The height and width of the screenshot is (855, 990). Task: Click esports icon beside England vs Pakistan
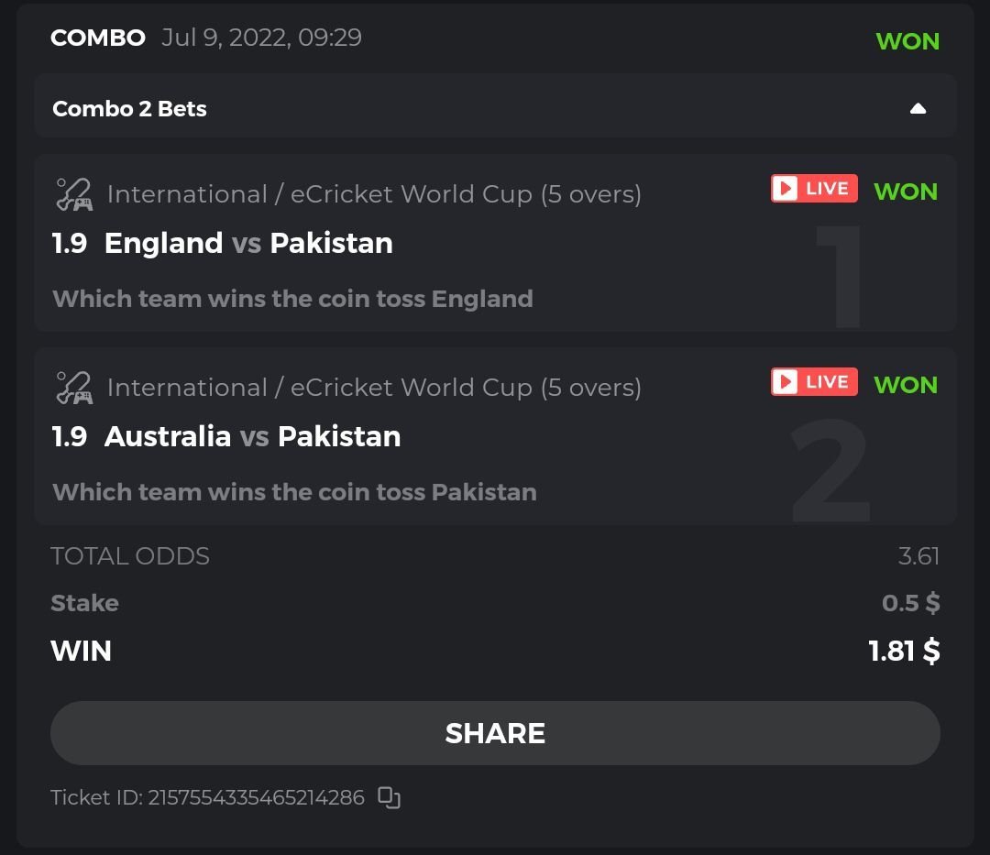click(x=73, y=194)
